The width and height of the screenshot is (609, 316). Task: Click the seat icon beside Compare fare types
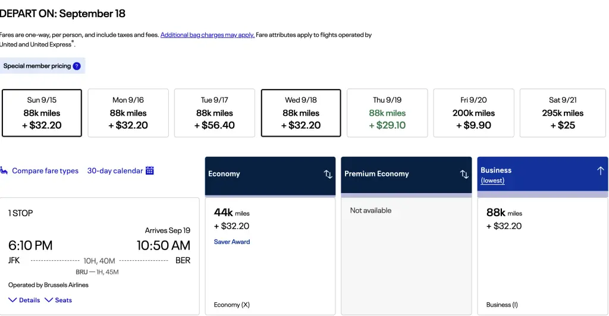pos(4,171)
